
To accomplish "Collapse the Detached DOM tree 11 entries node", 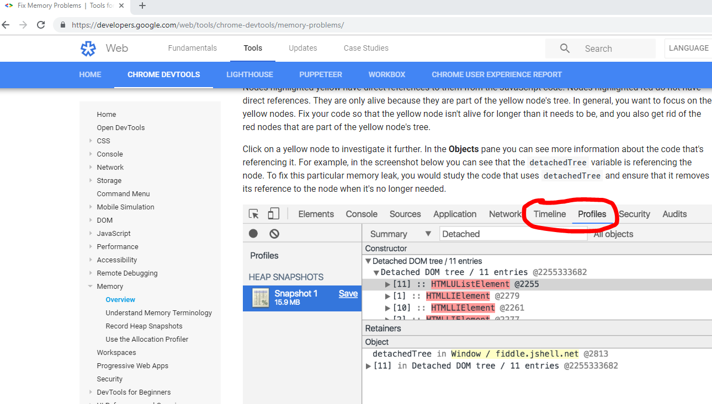I will (368, 260).
